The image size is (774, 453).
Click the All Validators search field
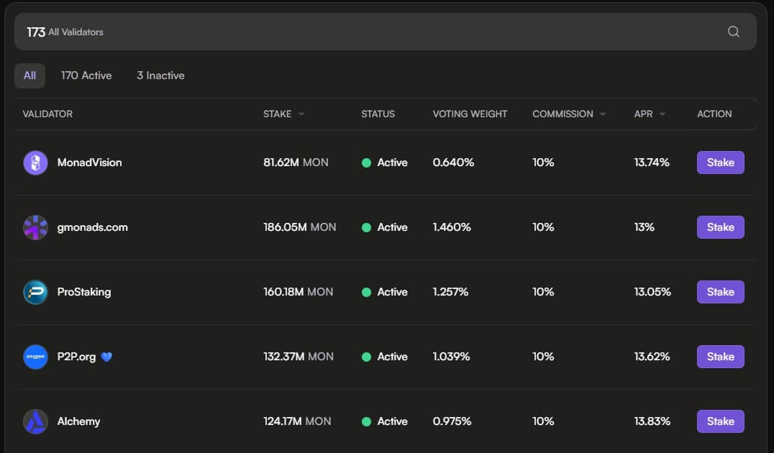click(x=360, y=32)
